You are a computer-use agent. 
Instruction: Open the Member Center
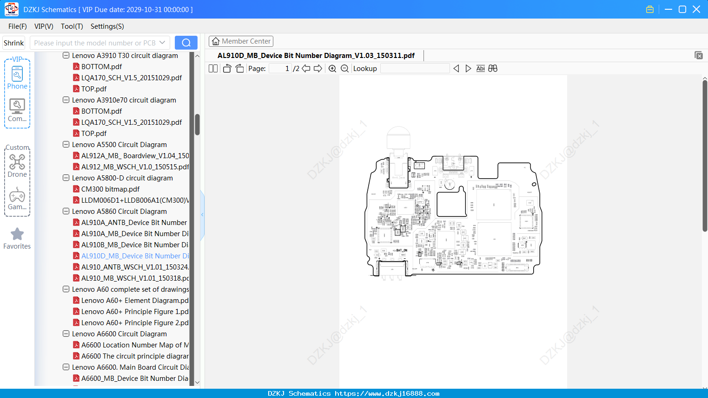tap(241, 41)
